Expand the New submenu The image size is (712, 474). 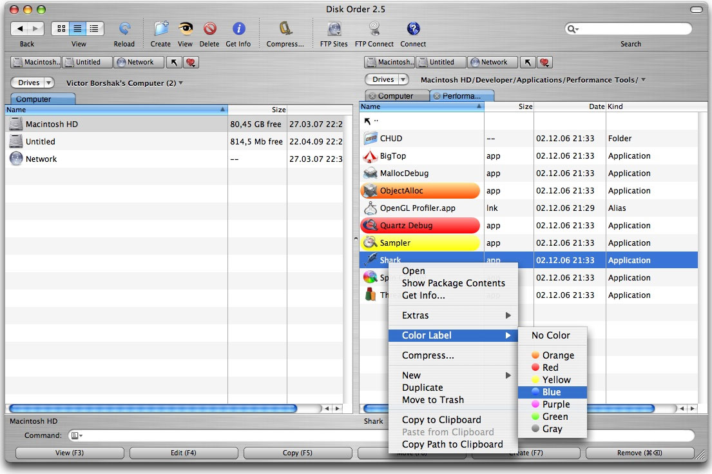point(453,375)
